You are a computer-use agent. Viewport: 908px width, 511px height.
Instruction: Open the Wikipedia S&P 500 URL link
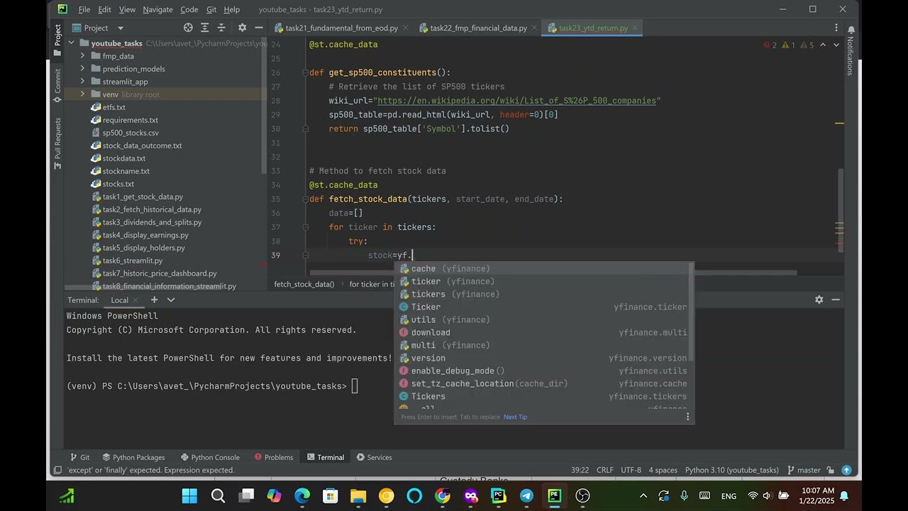click(516, 101)
